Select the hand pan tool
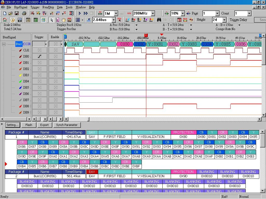The height and width of the screenshot is (199, 266). [x=63, y=20]
